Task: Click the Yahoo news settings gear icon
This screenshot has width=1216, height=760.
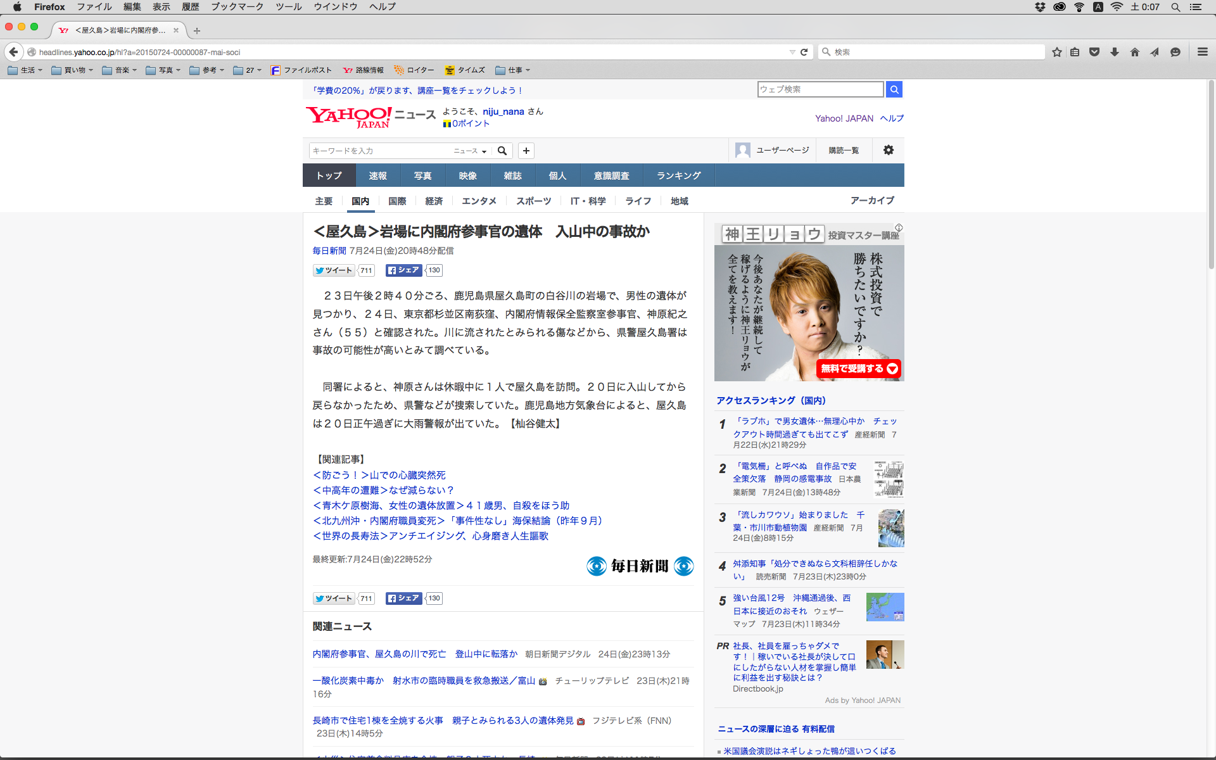Action: pos(888,150)
